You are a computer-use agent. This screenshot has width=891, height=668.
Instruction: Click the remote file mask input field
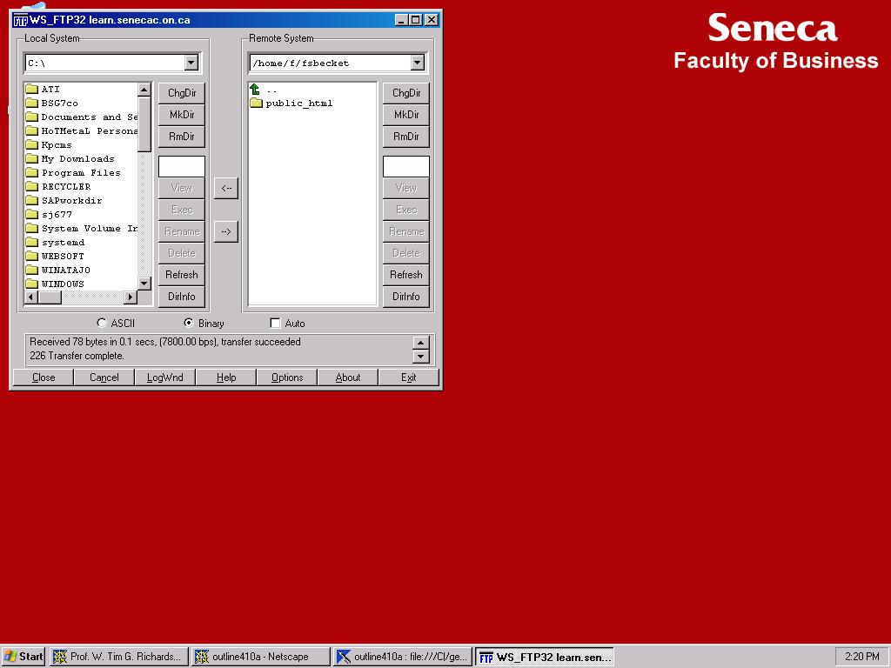[406, 167]
